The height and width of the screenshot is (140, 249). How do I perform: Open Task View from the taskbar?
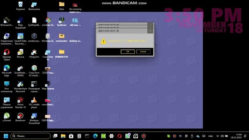(55, 136)
